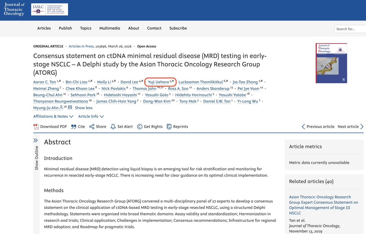The image size is (366, 234).
Task: Select the Topics menu item
Action: [x=86, y=28]
